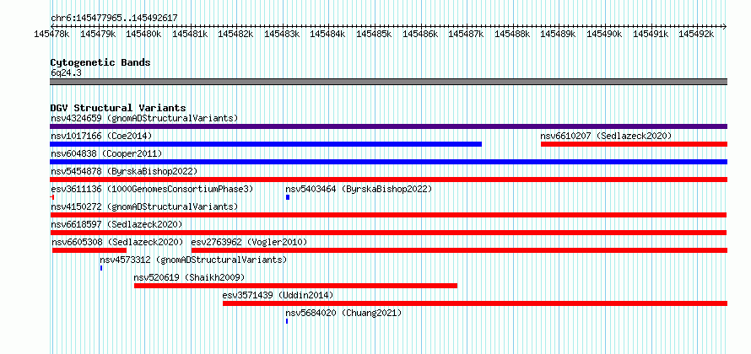Image resolution: width=751 pixels, height=354 pixels.
Task: Click the red nsv4150272 variant bar
Action: pyautogui.click(x=388, y=215)
